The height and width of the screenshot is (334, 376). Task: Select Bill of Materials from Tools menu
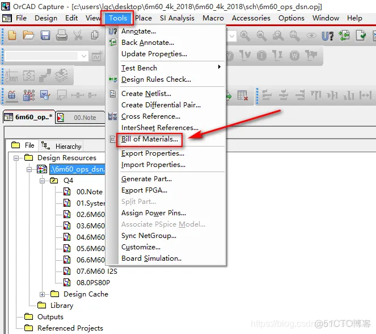click(x=150, y=139)
